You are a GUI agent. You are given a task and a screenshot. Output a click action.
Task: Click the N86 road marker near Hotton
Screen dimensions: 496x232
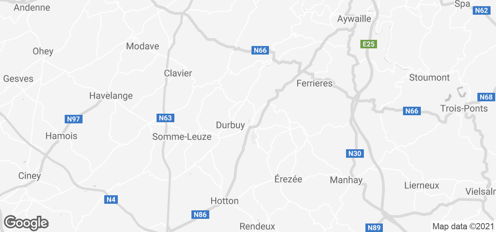pos(200,215)
